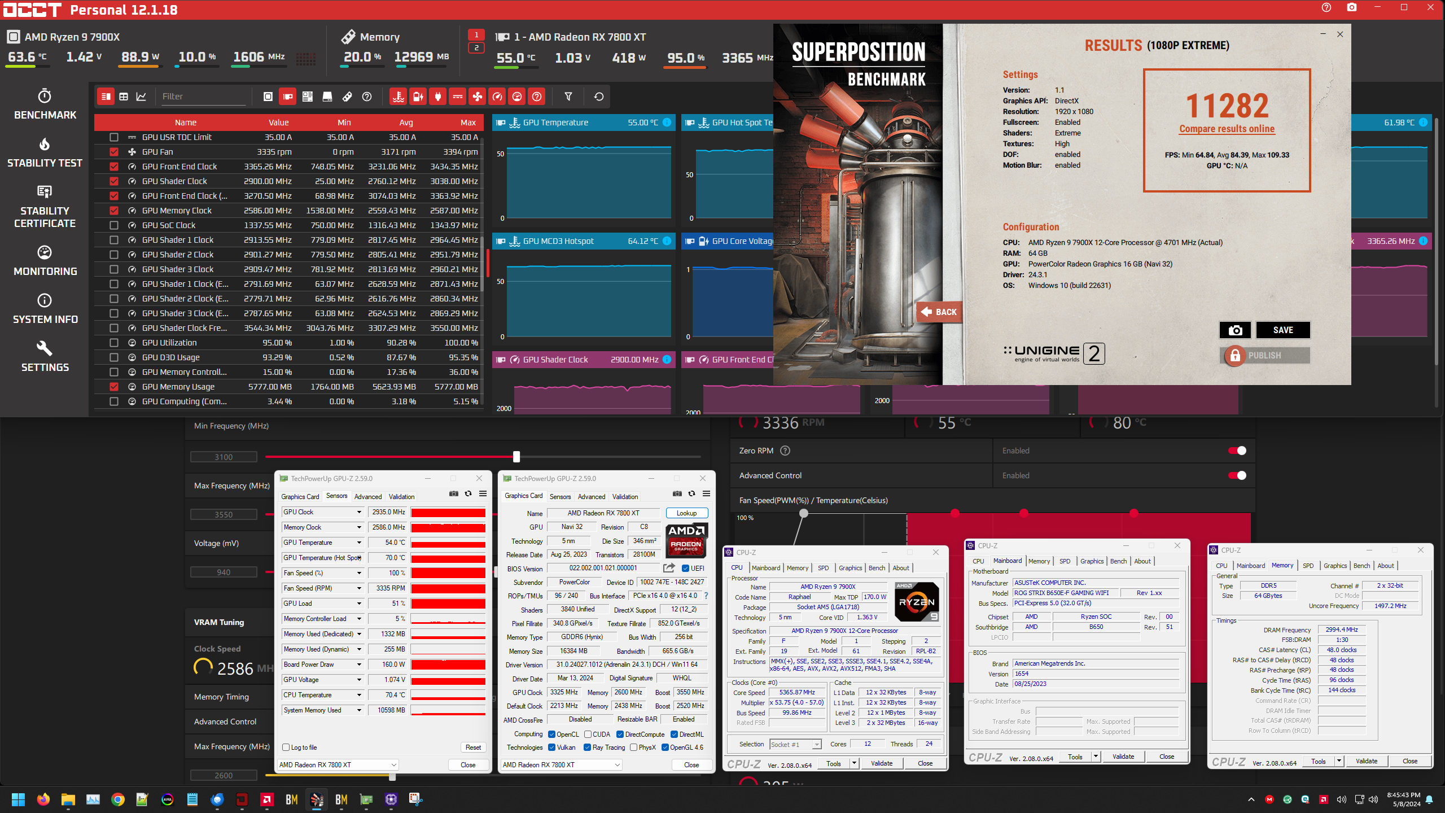Click the first fan curve point at 100%
The height and width of the screenshot is (813, 1445).
point(804,513)
